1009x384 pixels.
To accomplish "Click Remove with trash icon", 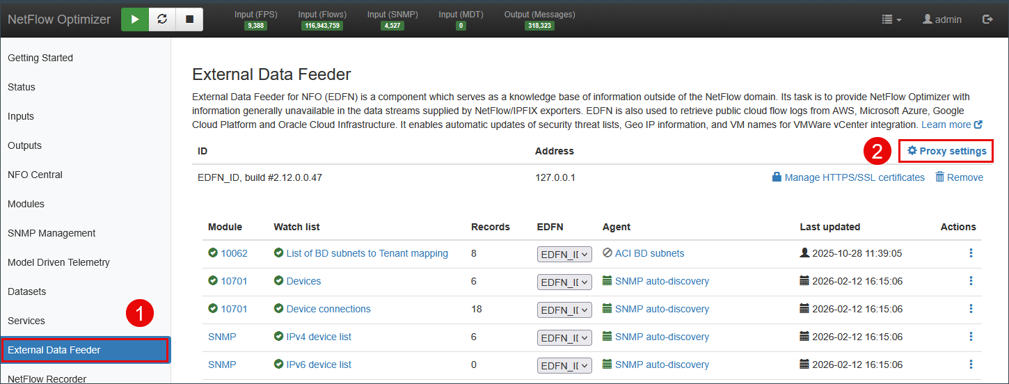I will pyautogui.click(x=959, y=177).
